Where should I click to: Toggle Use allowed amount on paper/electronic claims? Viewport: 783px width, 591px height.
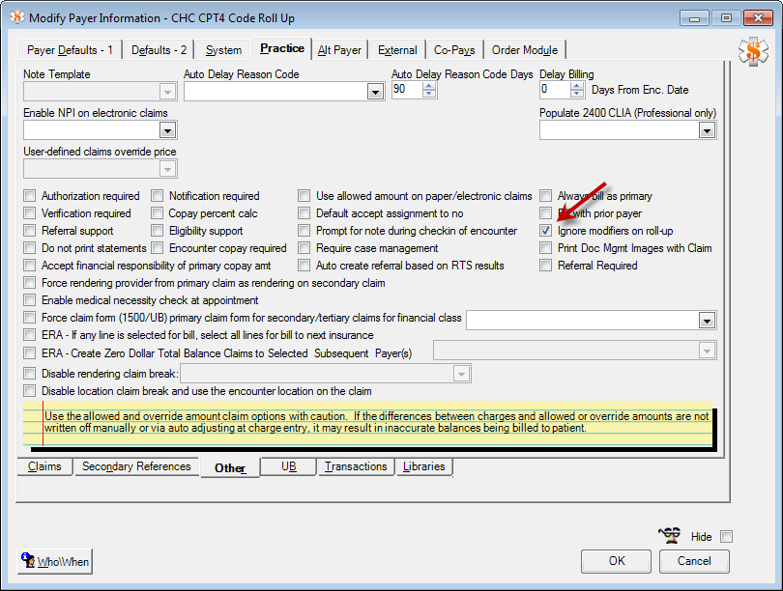(x=304, y=195)
